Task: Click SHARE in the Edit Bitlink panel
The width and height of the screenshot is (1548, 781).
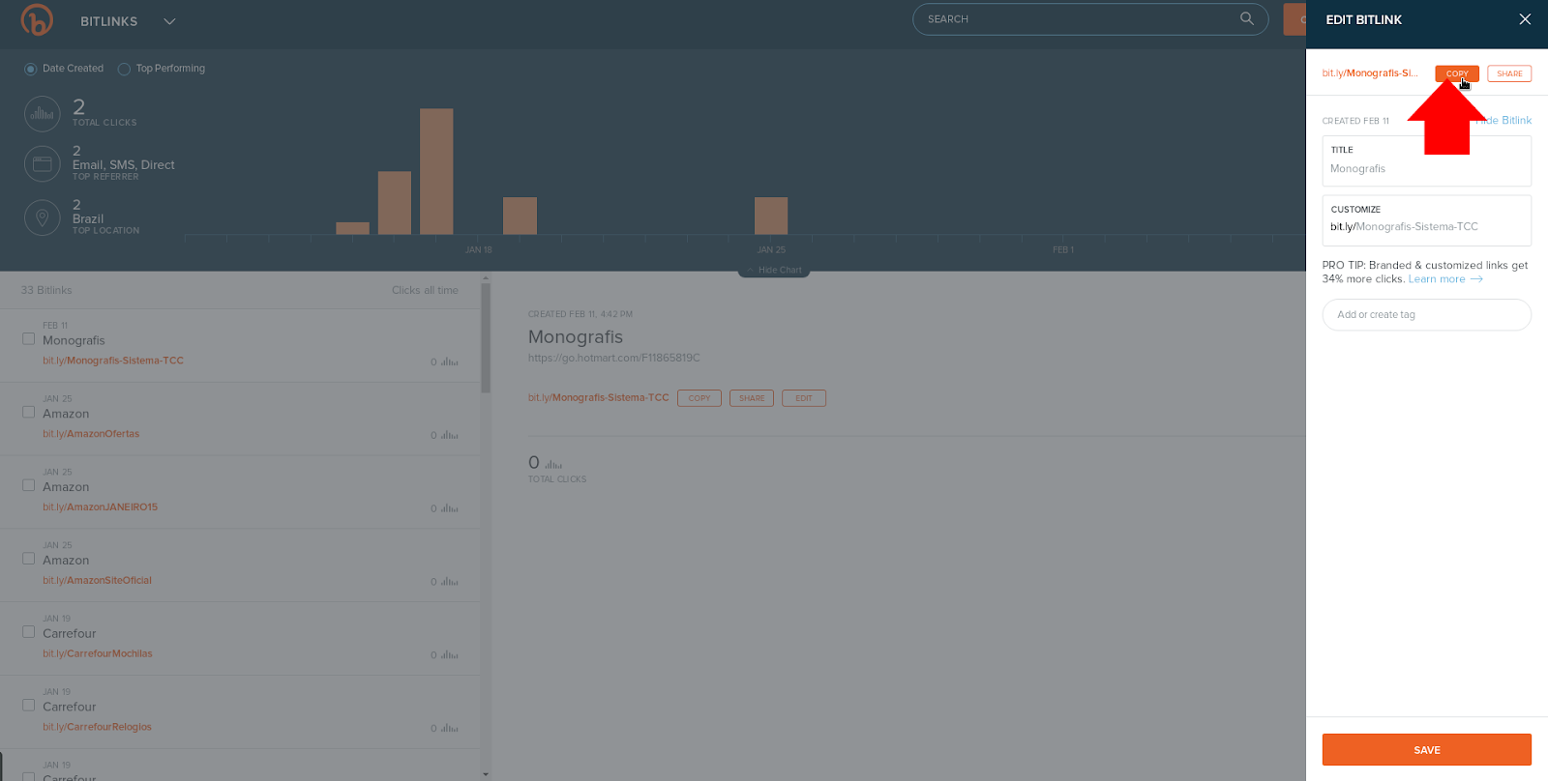Action: click(1509, 73)
